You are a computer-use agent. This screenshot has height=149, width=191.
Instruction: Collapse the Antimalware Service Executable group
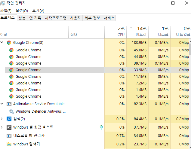pyautogui.click(x=2, y=104)
